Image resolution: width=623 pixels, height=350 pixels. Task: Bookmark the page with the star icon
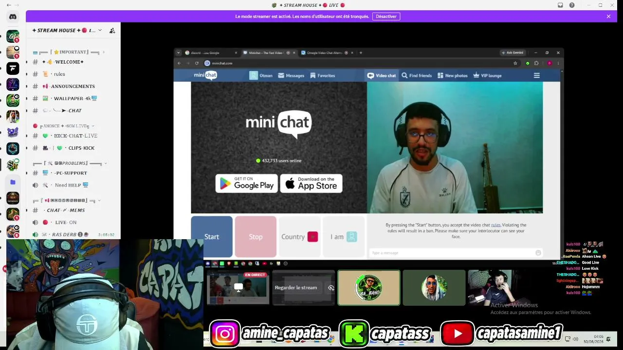[515, 63]
